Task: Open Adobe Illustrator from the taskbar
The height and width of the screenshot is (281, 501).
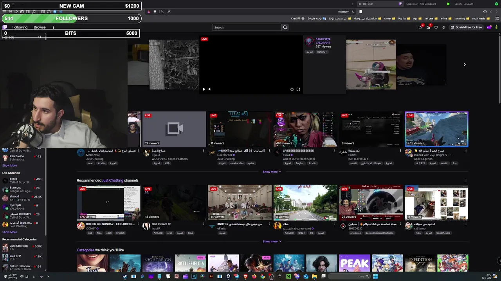Action: coord(211,276)
